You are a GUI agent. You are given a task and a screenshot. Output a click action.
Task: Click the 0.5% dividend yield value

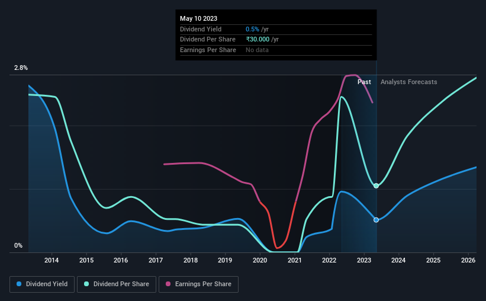click(x=252, y=29)
